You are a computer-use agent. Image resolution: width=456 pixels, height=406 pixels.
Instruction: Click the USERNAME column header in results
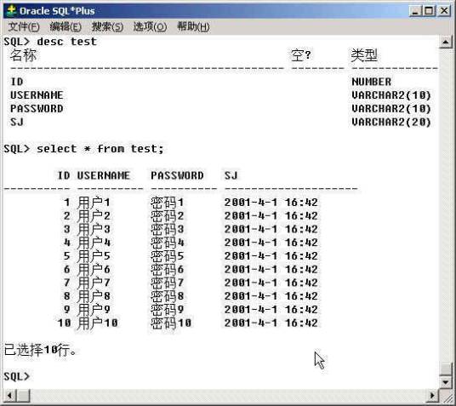pyautogui.click(x=104, y=175)
